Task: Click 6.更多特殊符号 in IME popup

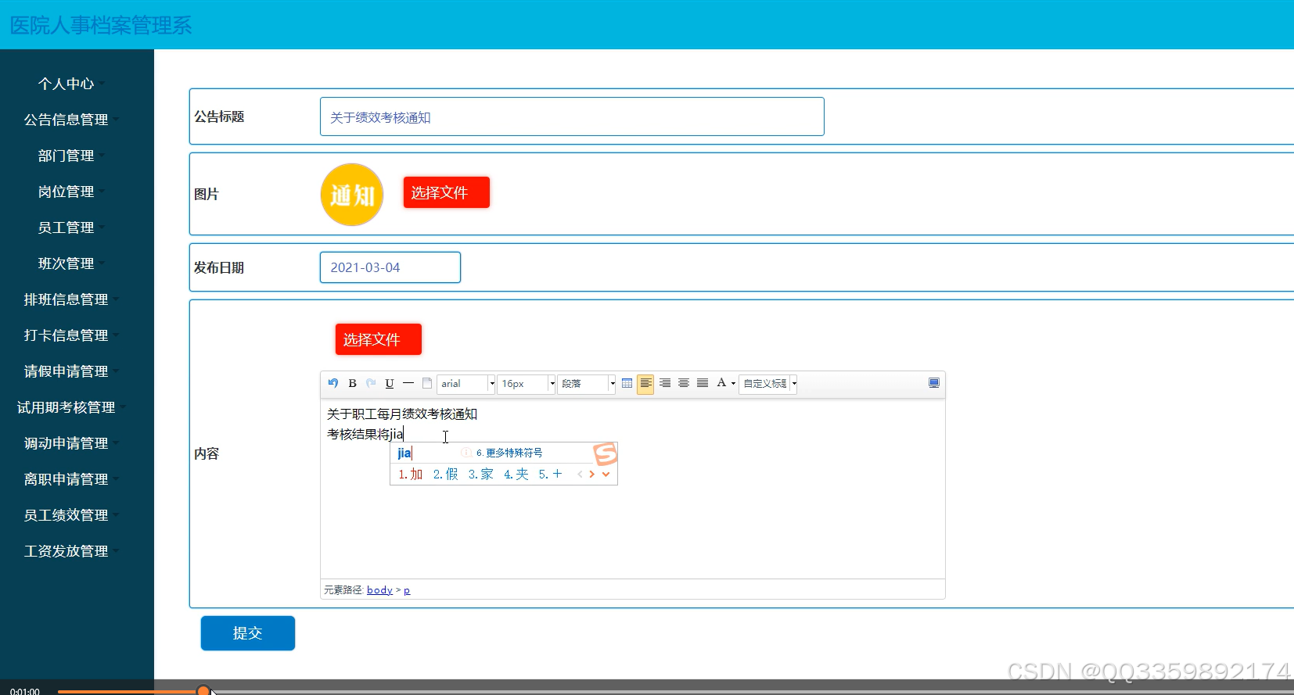Action: pyautogui.click(x=509, y=453)
